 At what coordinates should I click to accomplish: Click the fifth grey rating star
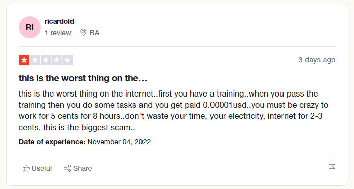point(67,60)
